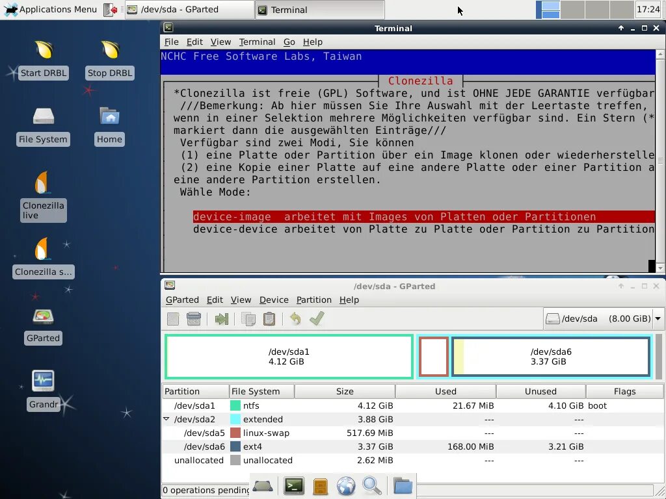Select the /dev/sda6 ext4 row
Image resolution: width=666 pixels, height=499 pixels.
point(413,446)
